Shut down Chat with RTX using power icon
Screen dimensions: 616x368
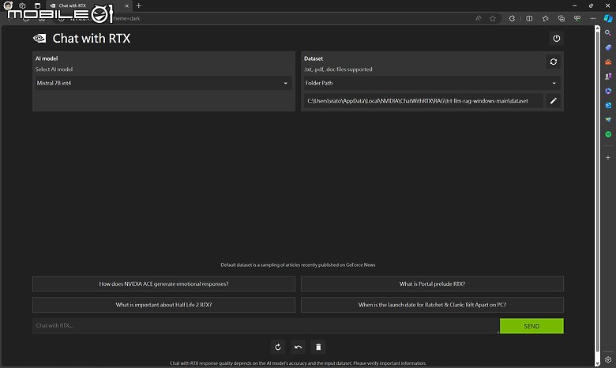[556, 39]
